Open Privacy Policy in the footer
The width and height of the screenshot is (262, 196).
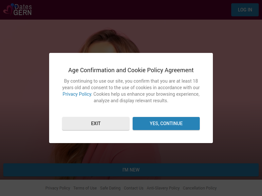pos(58,188)
